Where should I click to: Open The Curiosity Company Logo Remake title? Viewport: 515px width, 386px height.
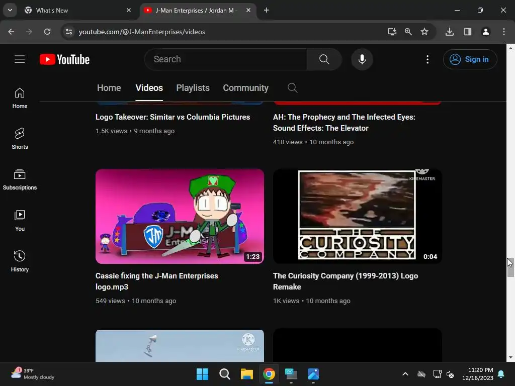click(345, 281)
